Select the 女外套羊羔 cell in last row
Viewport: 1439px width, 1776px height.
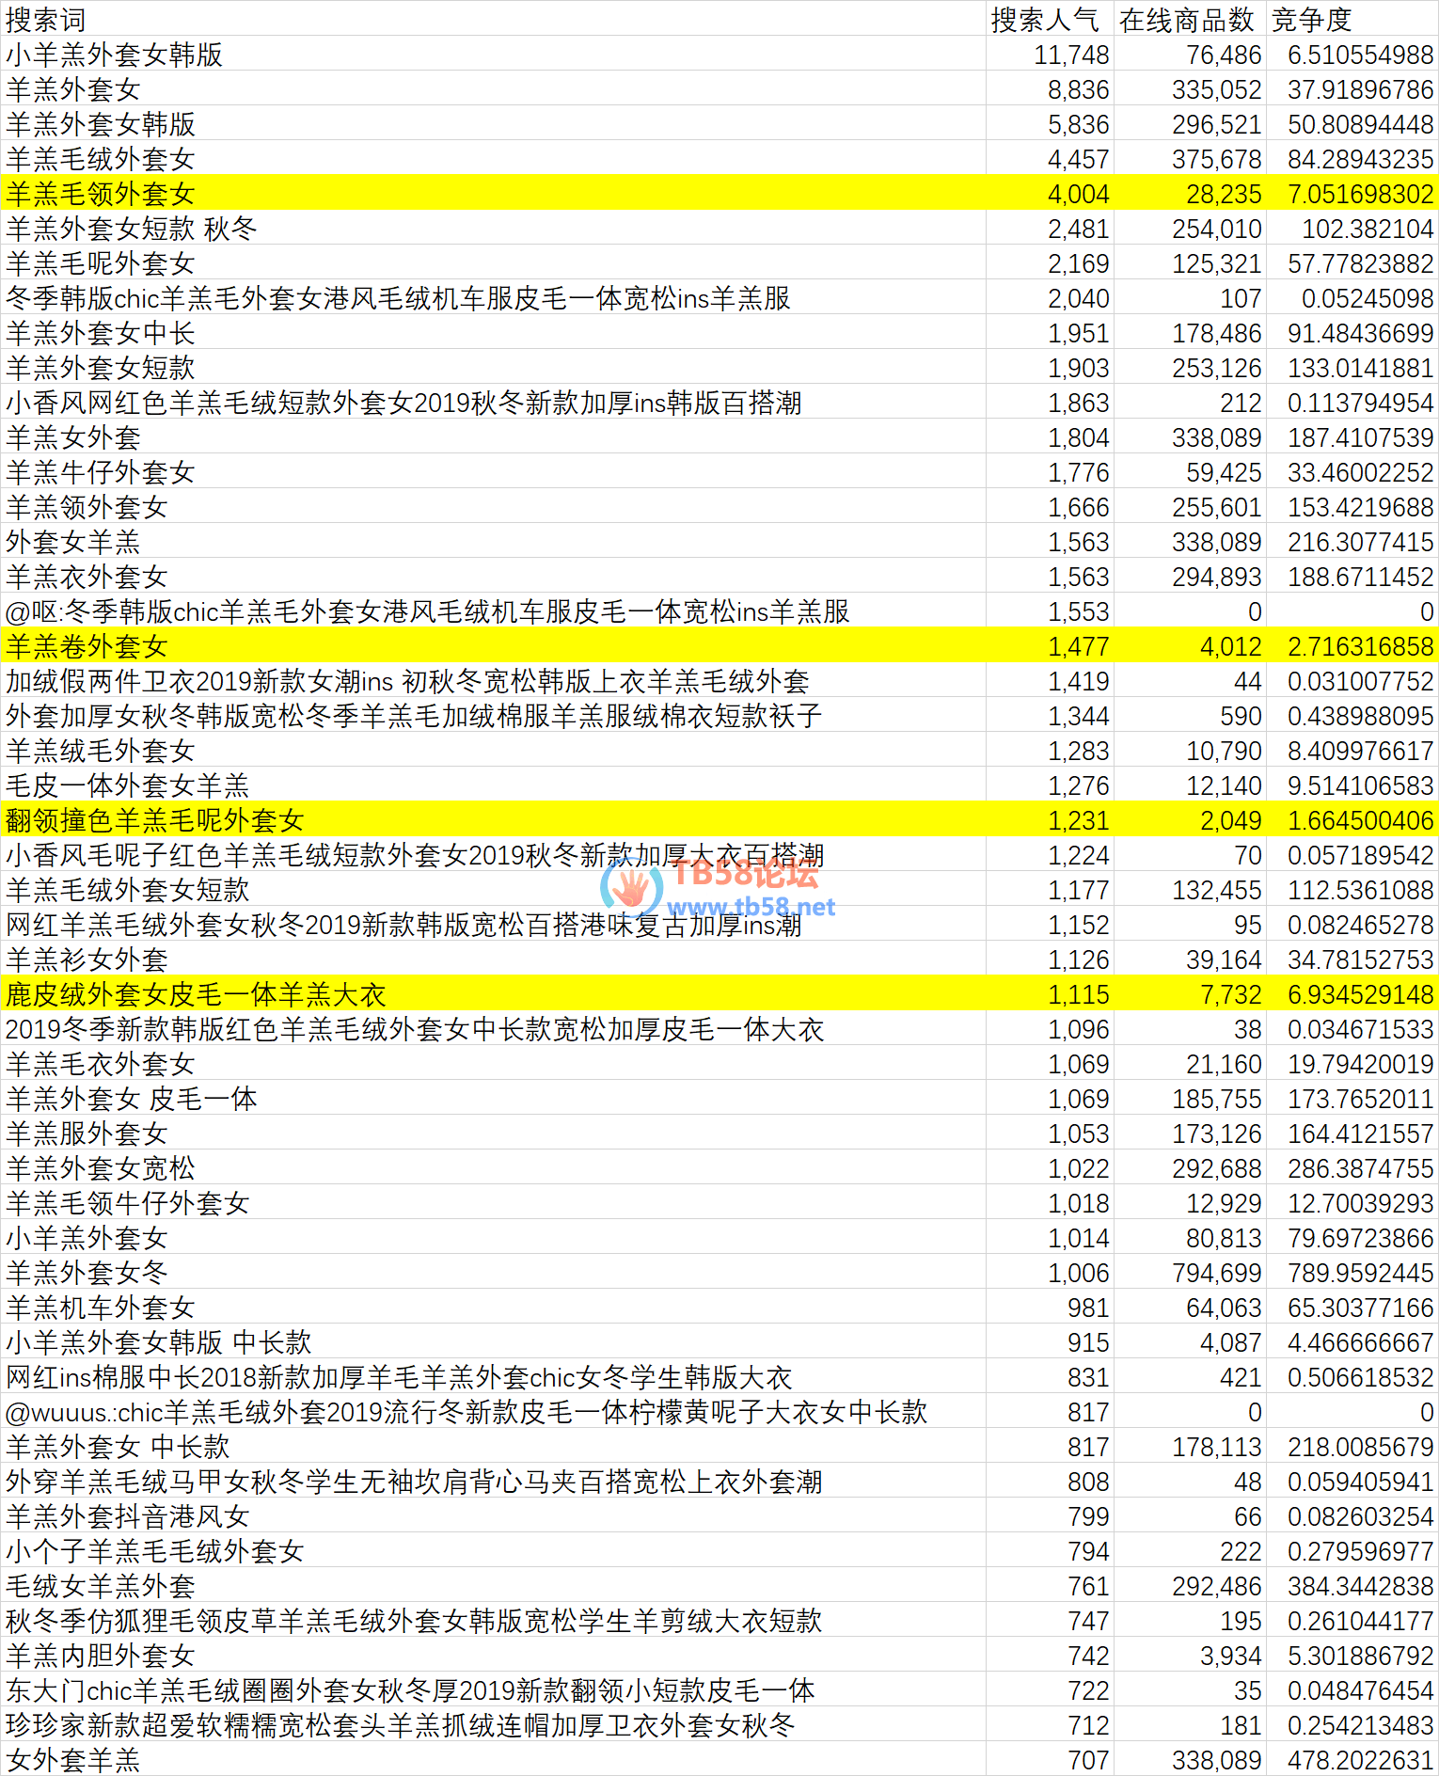point(73,1759)
